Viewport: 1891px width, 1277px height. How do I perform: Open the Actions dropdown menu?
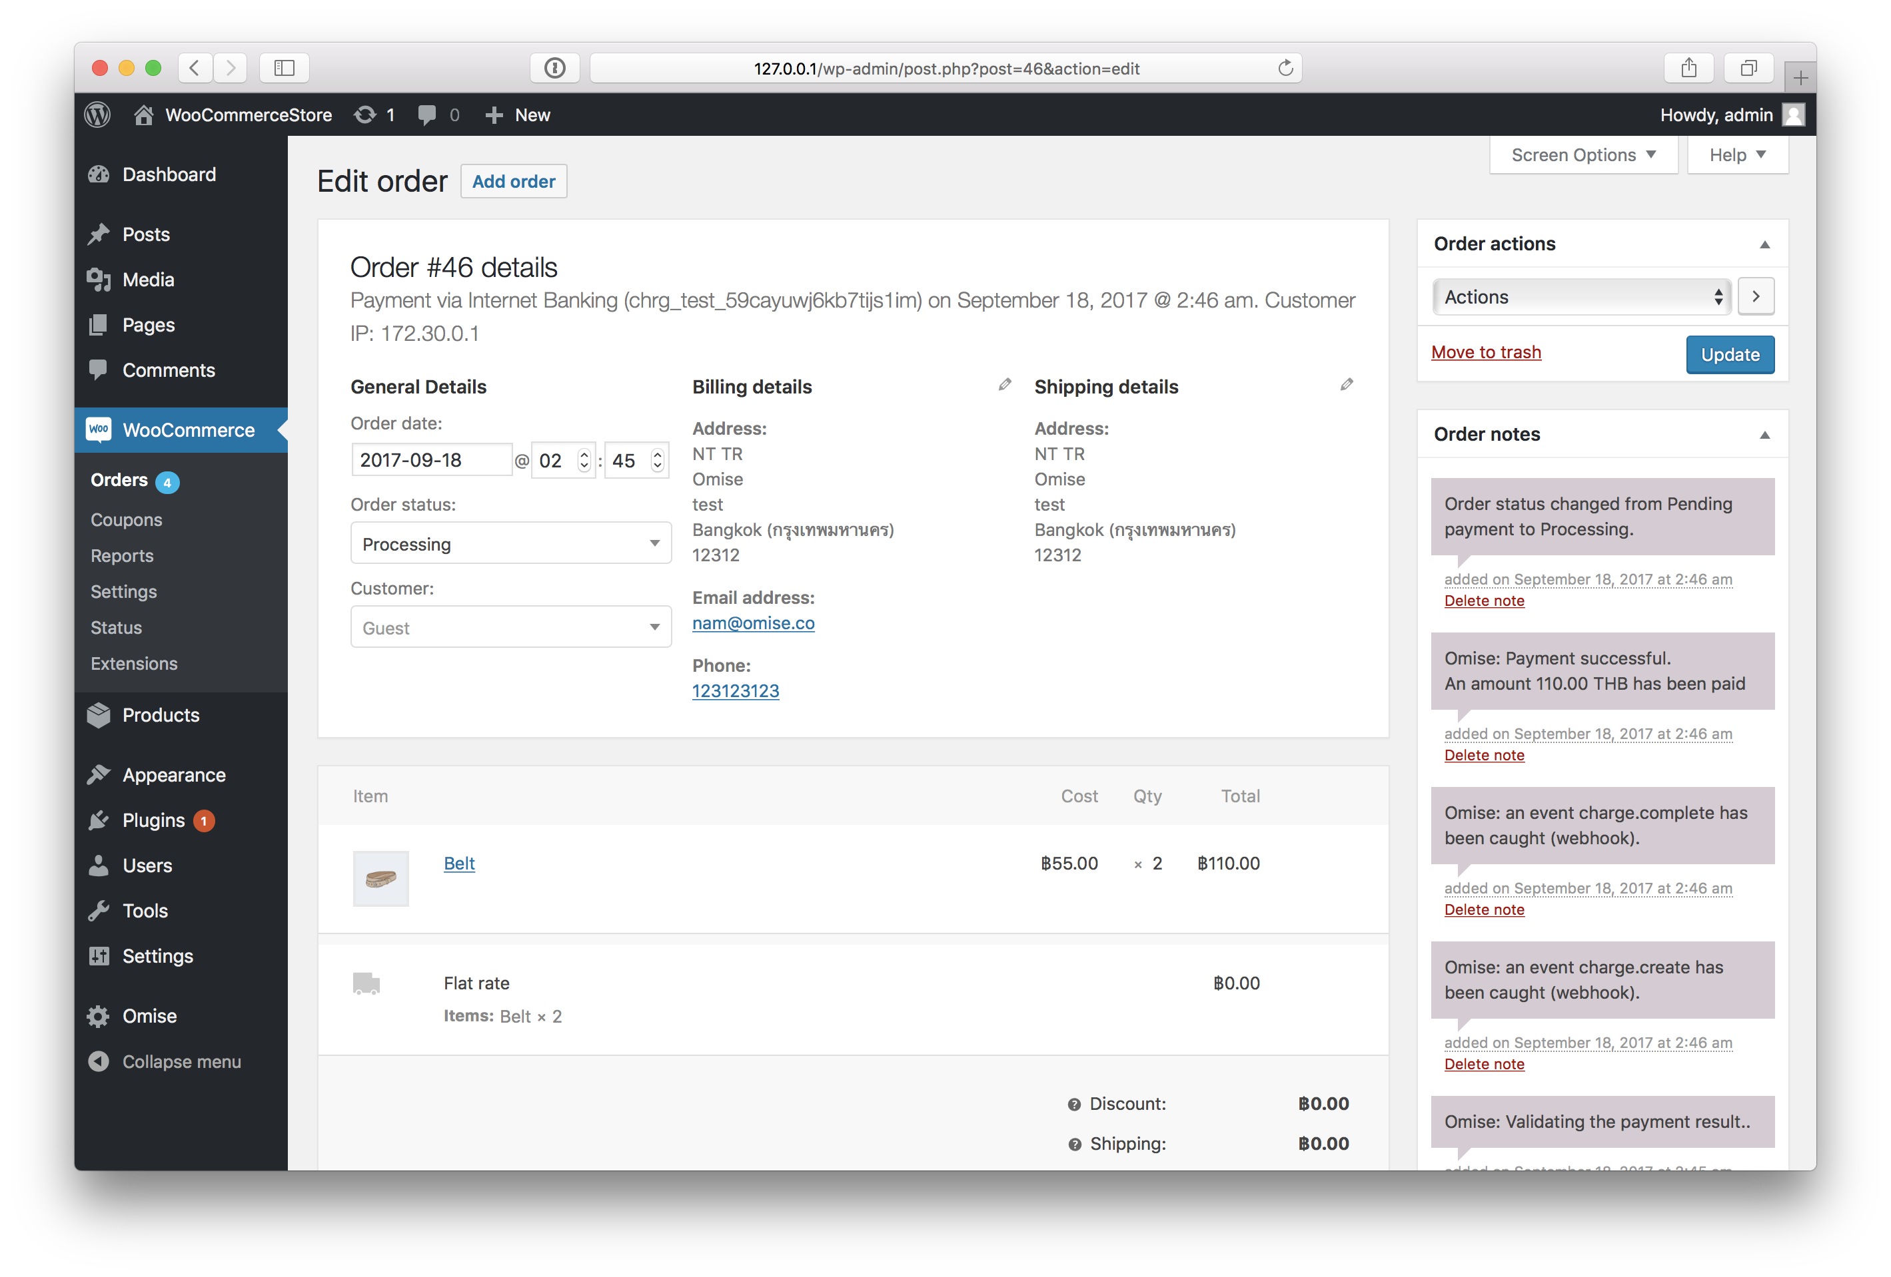coord(1576,296)
